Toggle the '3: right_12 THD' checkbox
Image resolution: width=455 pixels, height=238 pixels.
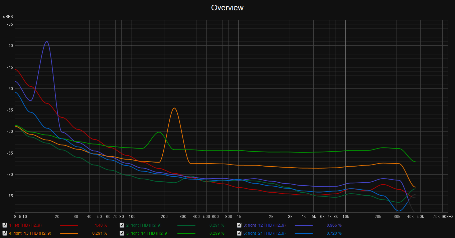pos(239,225)
